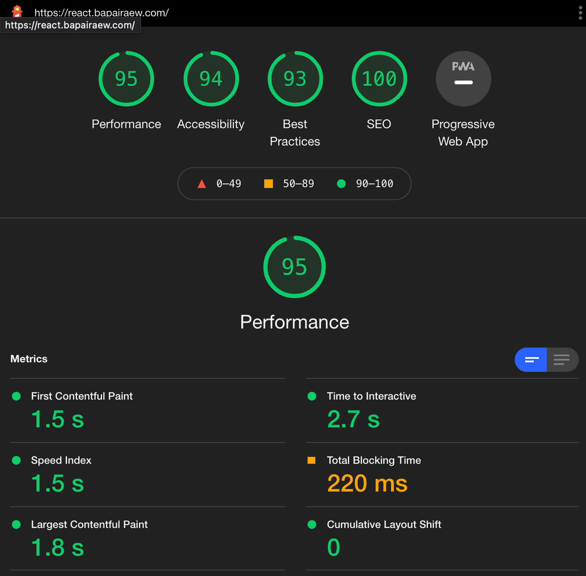The width and height of the screenshot is (586, 576).
Task: Click the red triangle fail-score legend icon
Action: click(202, 184)
